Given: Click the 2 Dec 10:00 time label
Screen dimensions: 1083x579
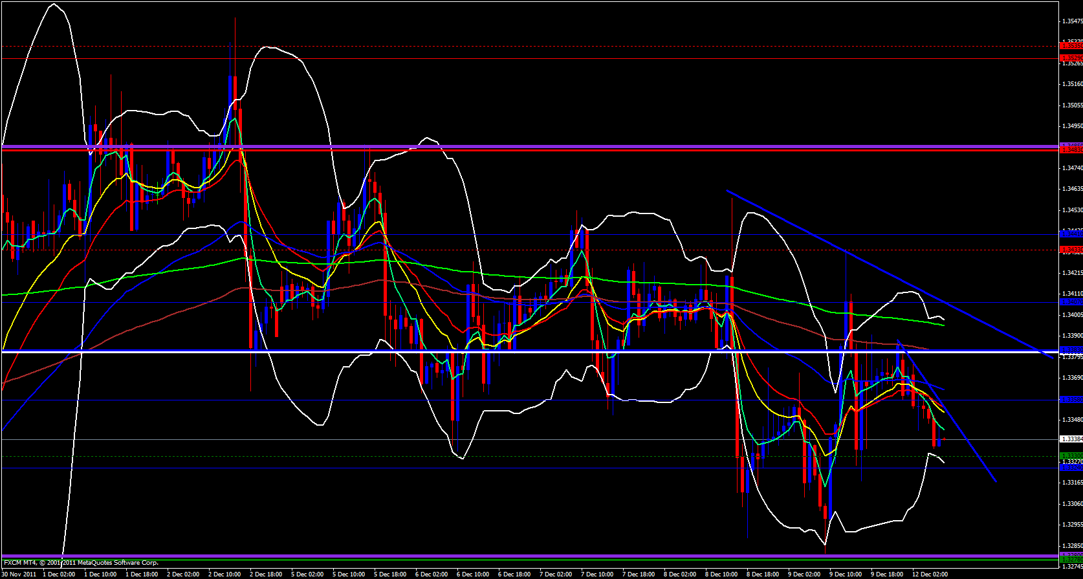Looking at the screenshot, I should click(x=224, y=574).
